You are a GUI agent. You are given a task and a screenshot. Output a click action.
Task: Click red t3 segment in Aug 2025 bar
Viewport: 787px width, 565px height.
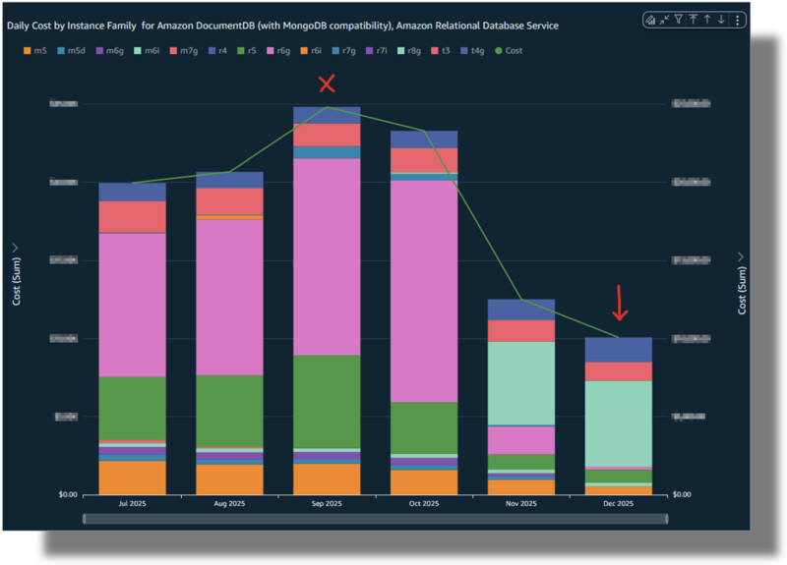[229, 201]
